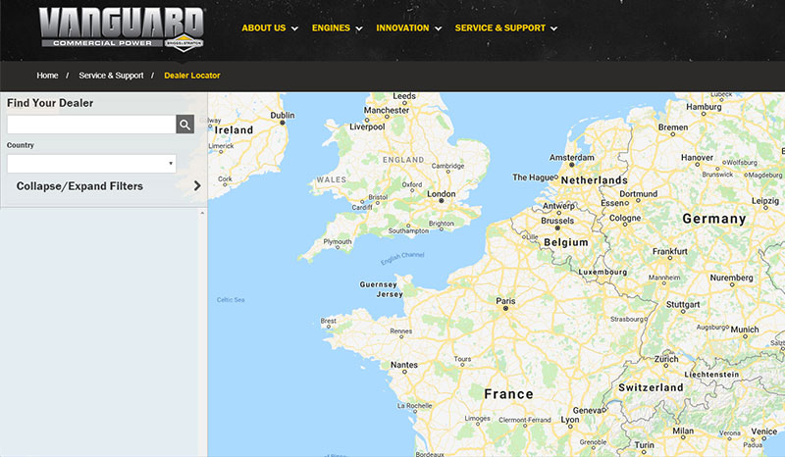Click the Brussels city label on map
Viewport: 785px width, 457px height.
tap(557, 221)
